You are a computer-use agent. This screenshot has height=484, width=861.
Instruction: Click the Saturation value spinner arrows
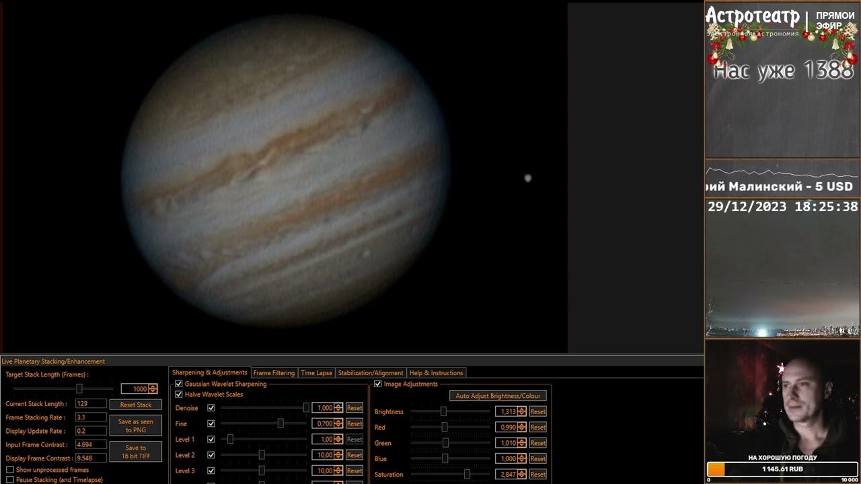tap(521, 474)
